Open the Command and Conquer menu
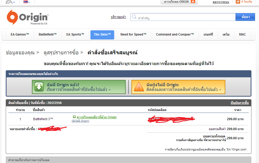 [175, 34]
